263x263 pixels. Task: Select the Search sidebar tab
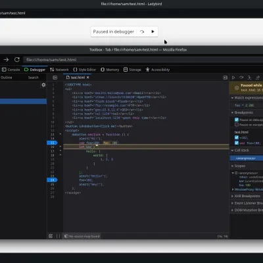click(x=33, y=78)
